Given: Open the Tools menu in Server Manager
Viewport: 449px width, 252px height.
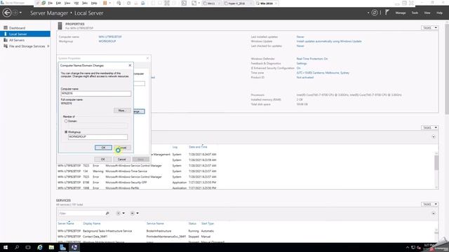Looking at the screenshot, I should (415, 13).
